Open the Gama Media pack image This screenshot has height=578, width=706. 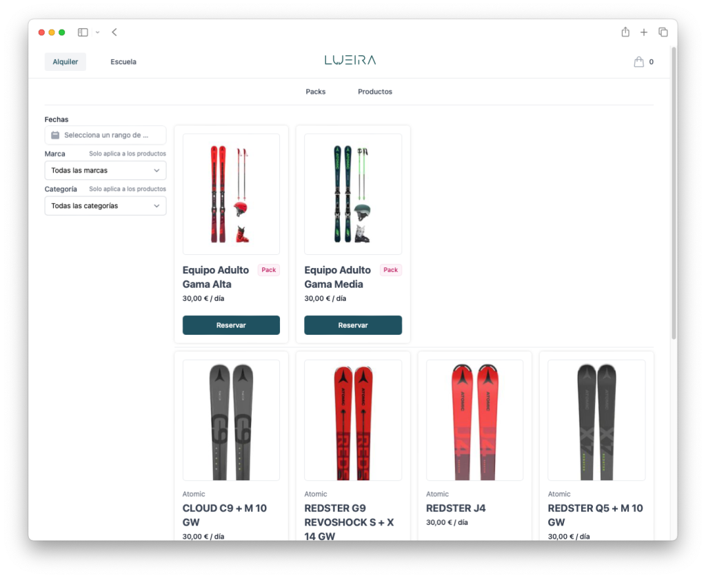click(x=353, y=194)
